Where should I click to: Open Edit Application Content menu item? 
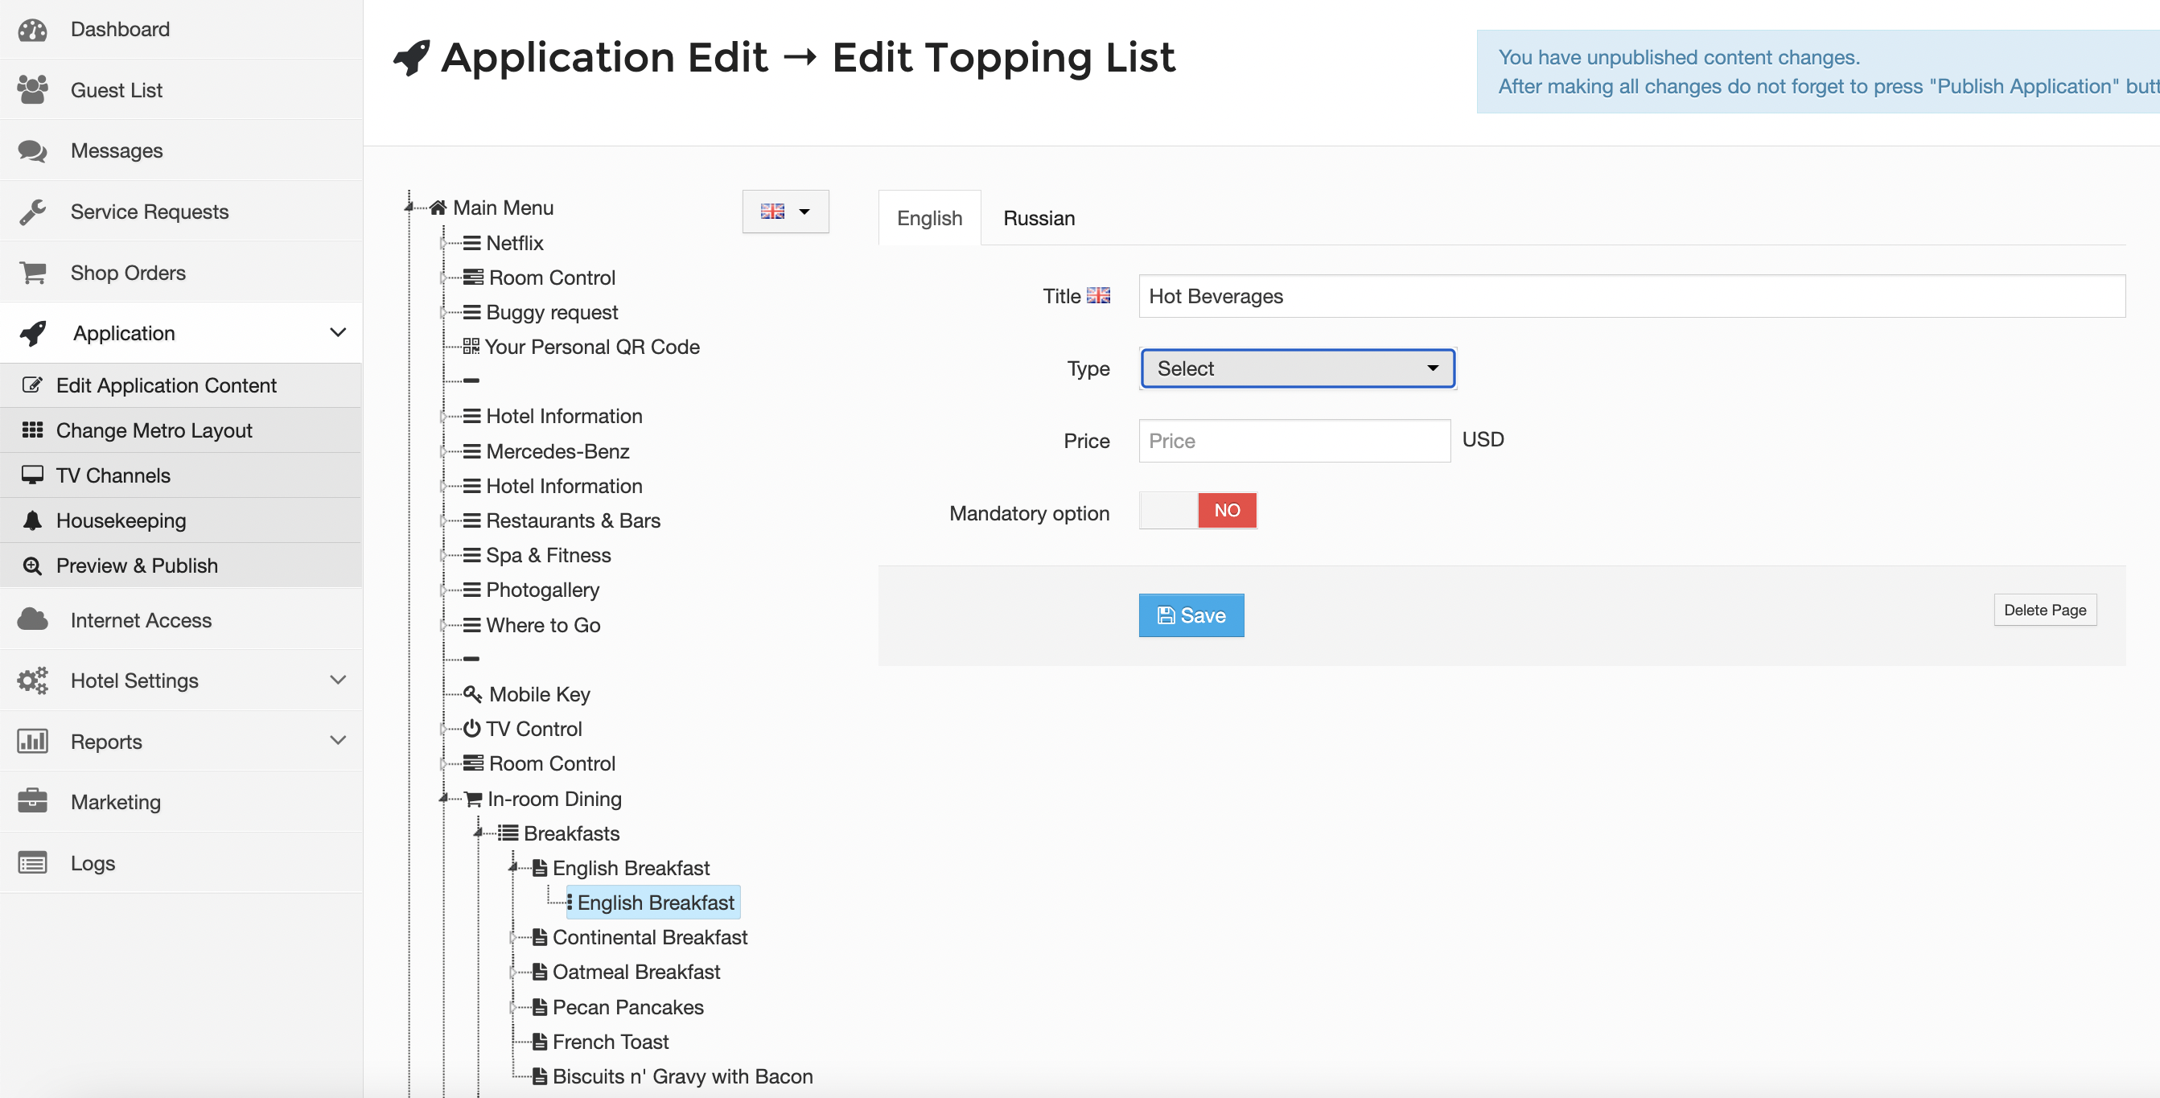coord(181,385)
